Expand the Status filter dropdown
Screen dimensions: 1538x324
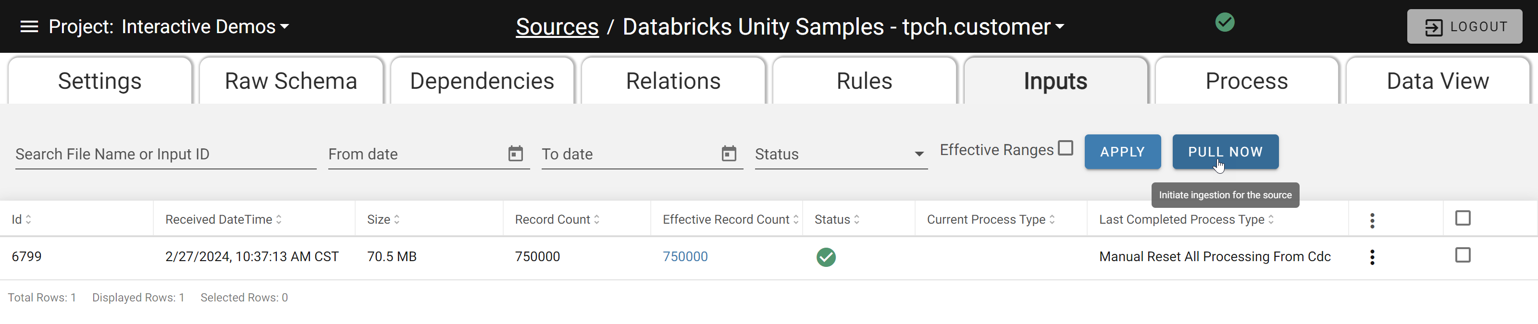(841, 154)
